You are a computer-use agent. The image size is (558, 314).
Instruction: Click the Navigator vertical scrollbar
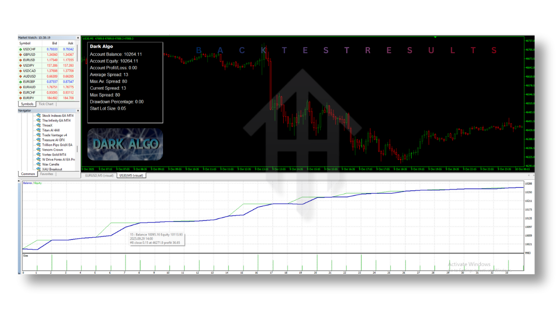point(78,148)
